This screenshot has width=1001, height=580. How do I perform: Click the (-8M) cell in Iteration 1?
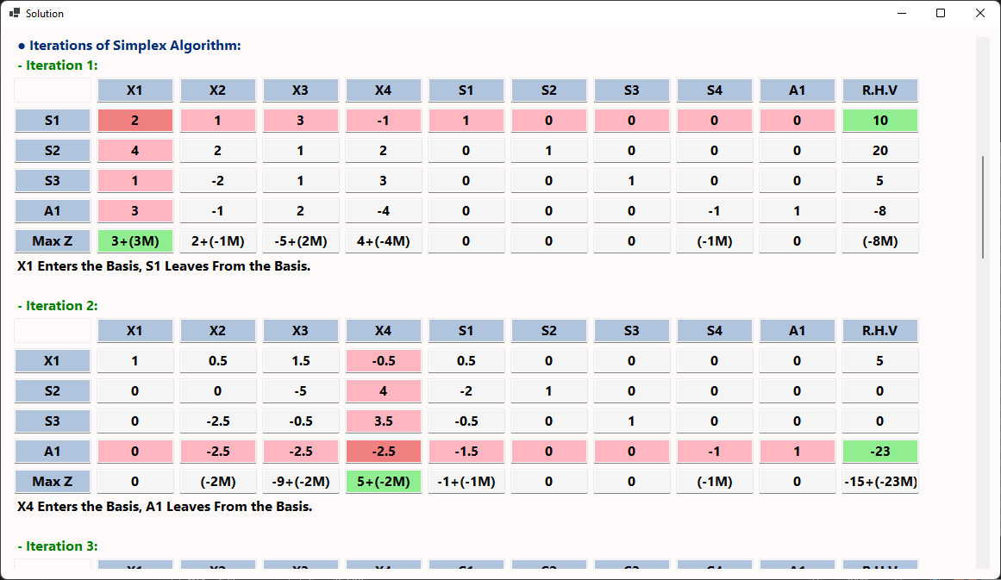point(879,241)
